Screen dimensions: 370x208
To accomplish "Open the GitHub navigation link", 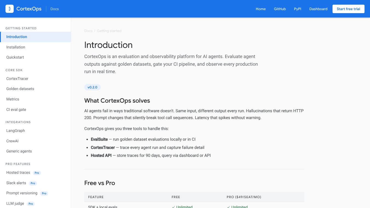I will click(x=280, y=9).
